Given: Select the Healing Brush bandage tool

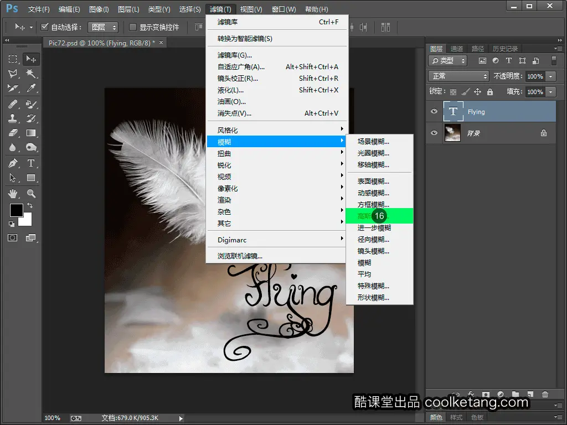Looking at the screenshot, I should coord(13,105).
